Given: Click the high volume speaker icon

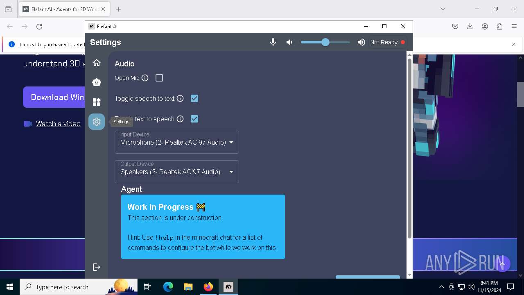Looking at the screenshot, I should [x=361, y=42].
